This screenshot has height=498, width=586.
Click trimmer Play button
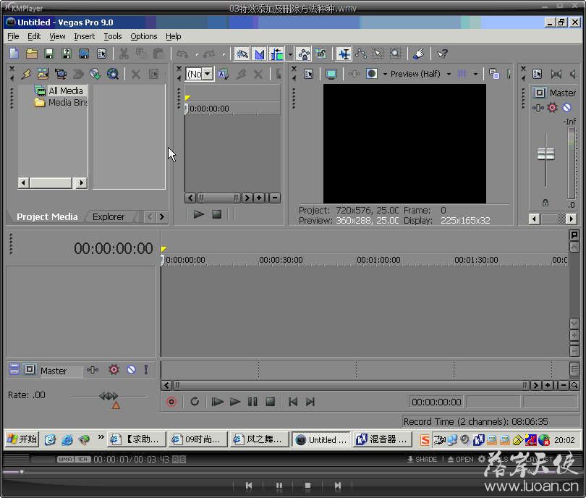198,214
